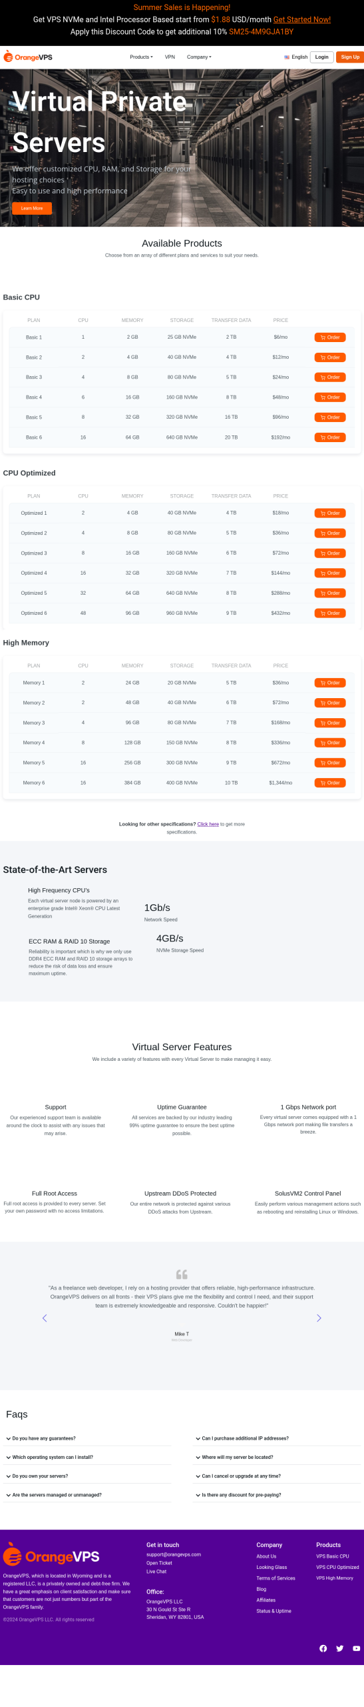Order the Memory 6 plan
This screenshot has height=1707, width=364.
coord(330,783)
